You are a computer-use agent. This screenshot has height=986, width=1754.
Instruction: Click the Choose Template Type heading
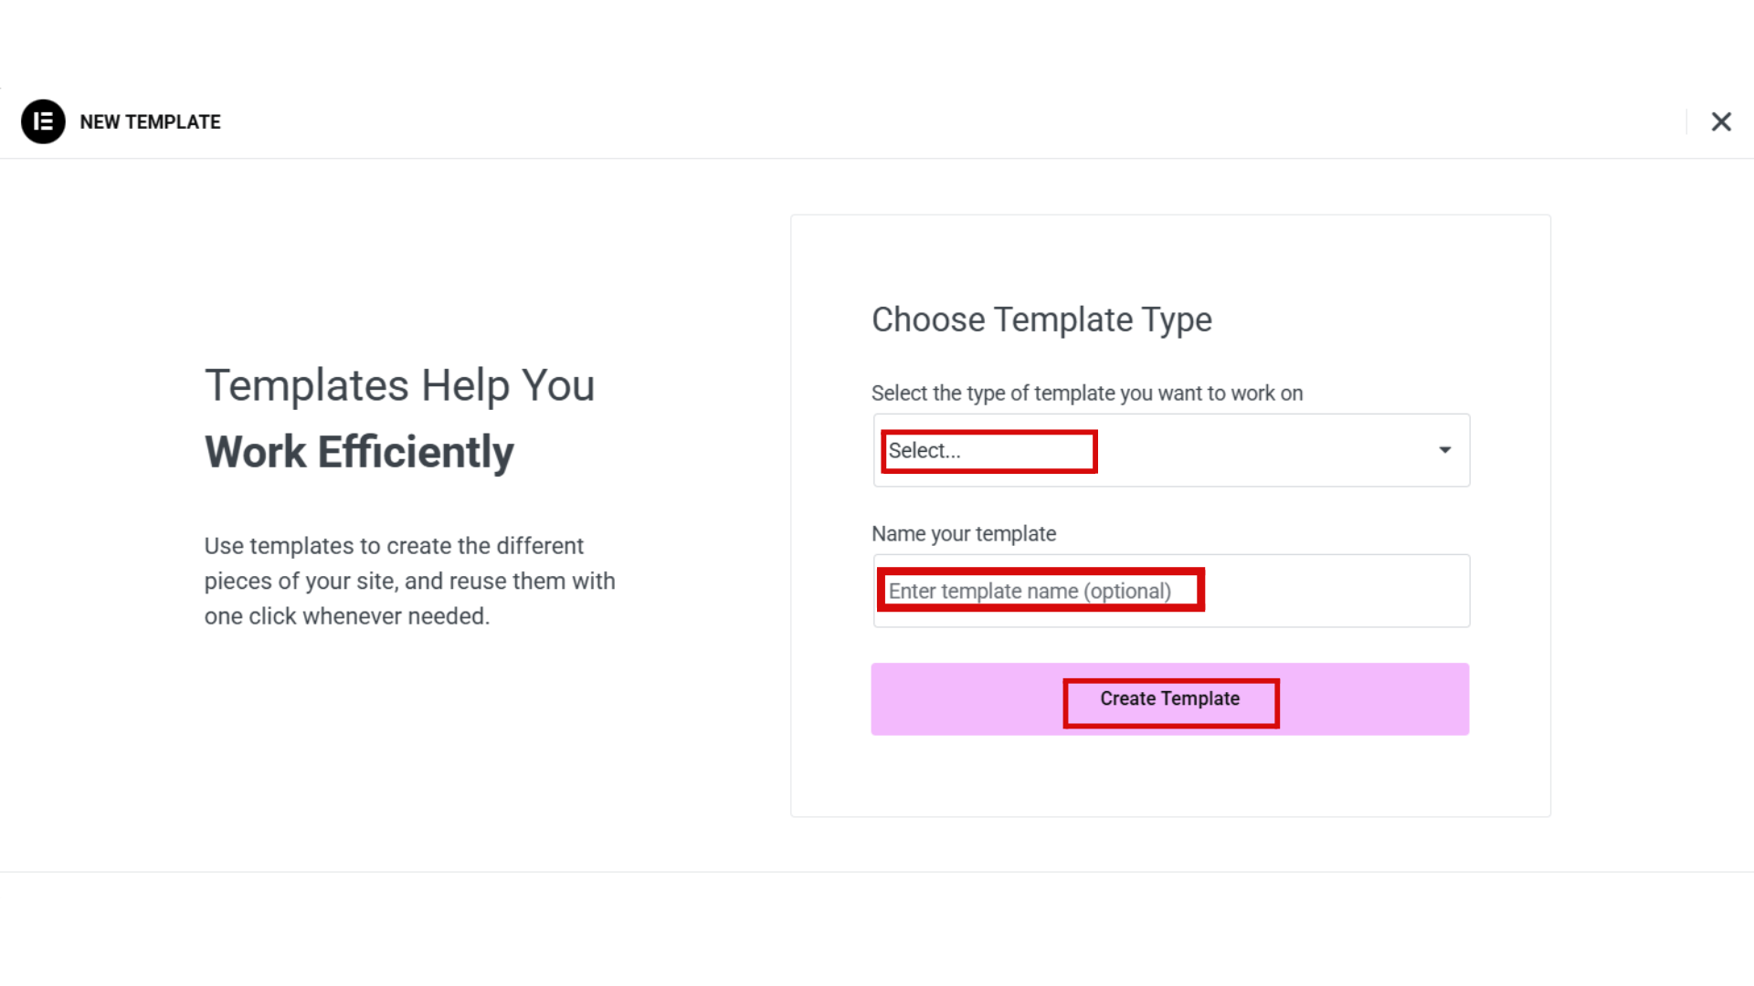click(1041, 319)
